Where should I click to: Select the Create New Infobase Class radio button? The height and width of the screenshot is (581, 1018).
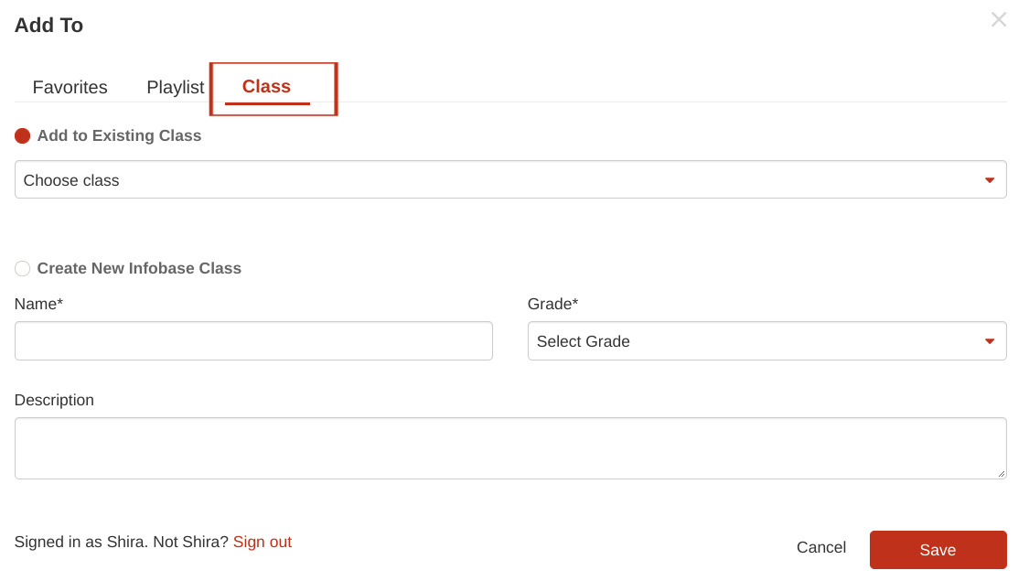click(22, 268)
